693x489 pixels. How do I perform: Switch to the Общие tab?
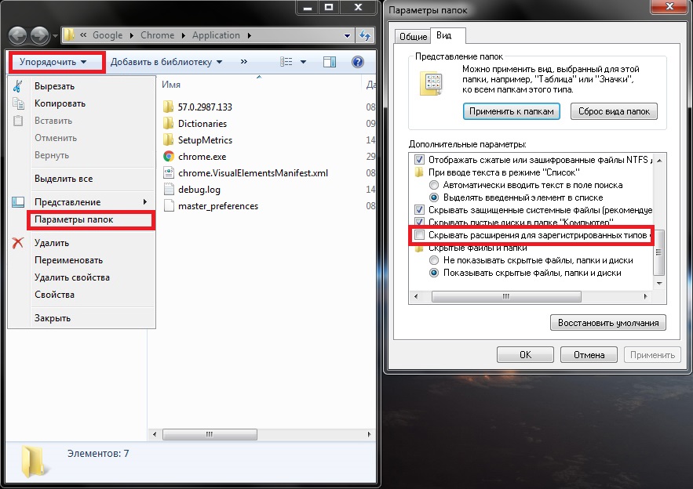413,37
